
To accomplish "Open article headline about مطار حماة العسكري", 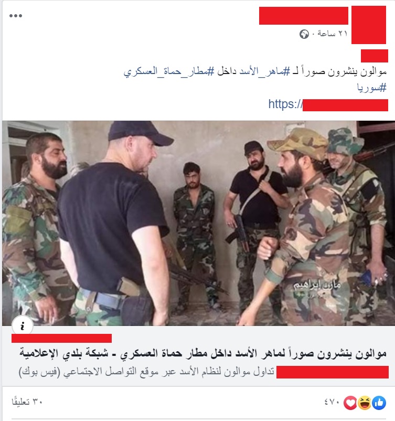I will click(x=203, y=354).
